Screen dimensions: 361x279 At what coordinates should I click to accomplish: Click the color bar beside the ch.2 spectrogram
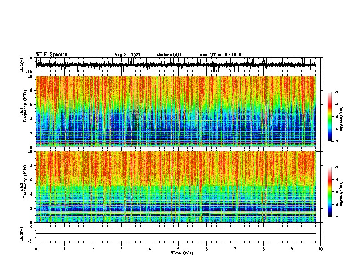(330, 192)
